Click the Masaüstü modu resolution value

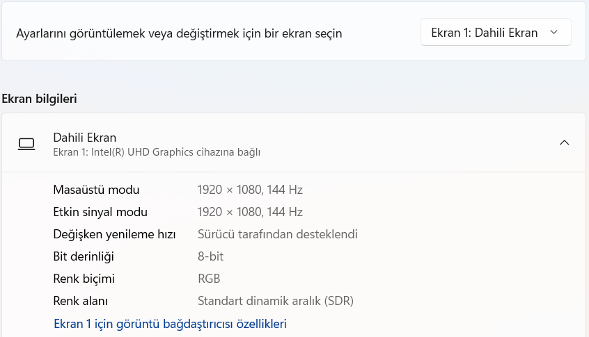pyautogui.click(x=250, y=190)
